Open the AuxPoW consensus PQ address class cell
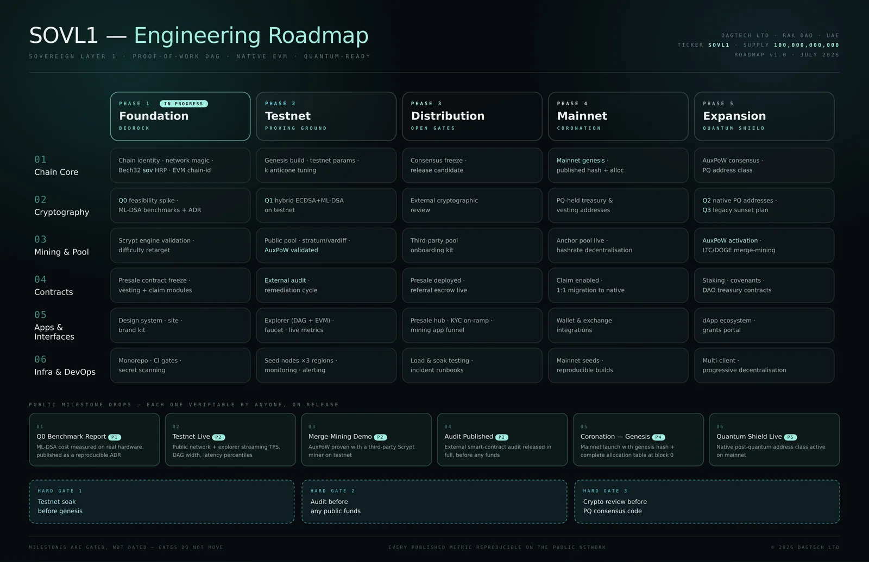The image size is (869, 562). [764, 165]
